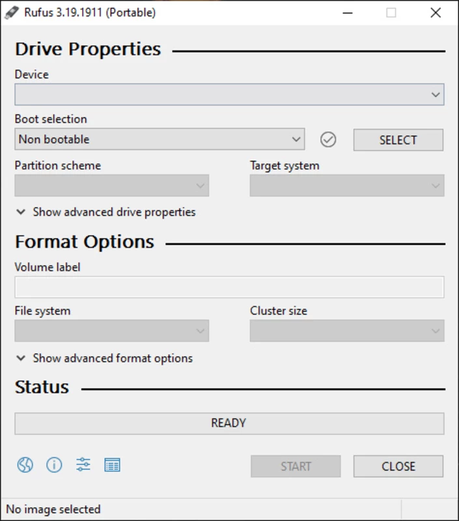Image resolution: width=459 pixels, height=521 pixels.
Task: Open the Cluster size dropdown
Action: tap(347, 331)
